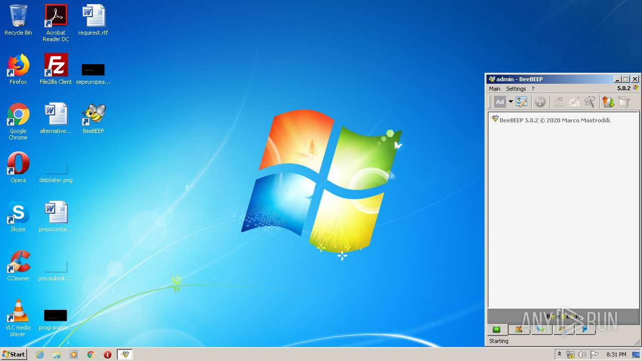The image size is (642, 361).
Task: Open the file sharing box toolbar icon
Action: pyautogui.click(x=623, y=102)
